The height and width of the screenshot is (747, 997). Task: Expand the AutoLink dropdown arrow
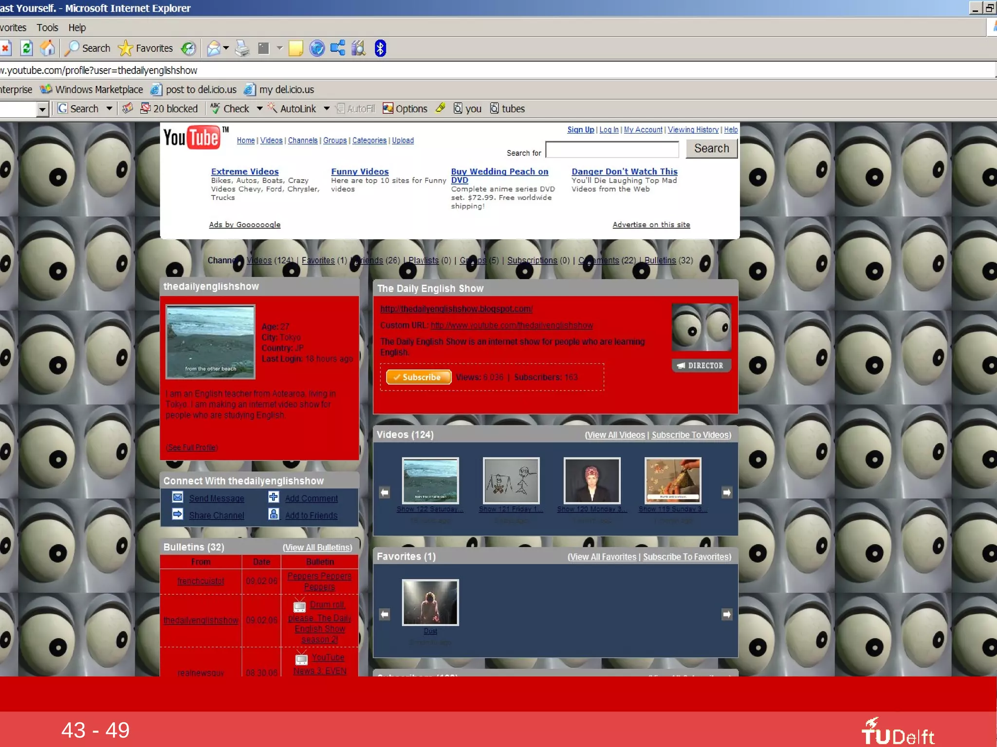coord(327,108)
